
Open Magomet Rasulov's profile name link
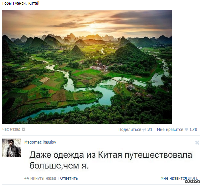point(40,142)
